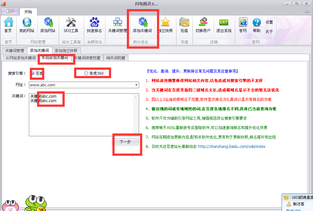Image resolution: width=313 pixels, height=211 pixels.
Task: Open the zhanzhang.baidu.com wiki link
Action: [x=231, y=147]
